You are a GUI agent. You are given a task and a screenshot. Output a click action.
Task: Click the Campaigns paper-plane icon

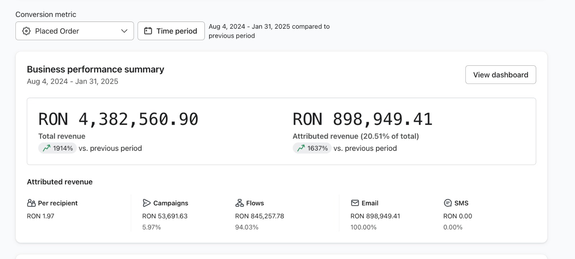coord(146,203)
